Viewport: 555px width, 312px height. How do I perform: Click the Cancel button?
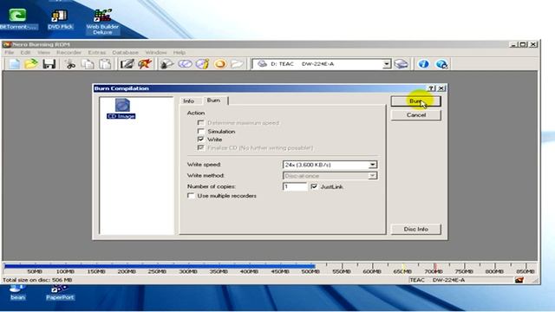[x=416, y=115]
